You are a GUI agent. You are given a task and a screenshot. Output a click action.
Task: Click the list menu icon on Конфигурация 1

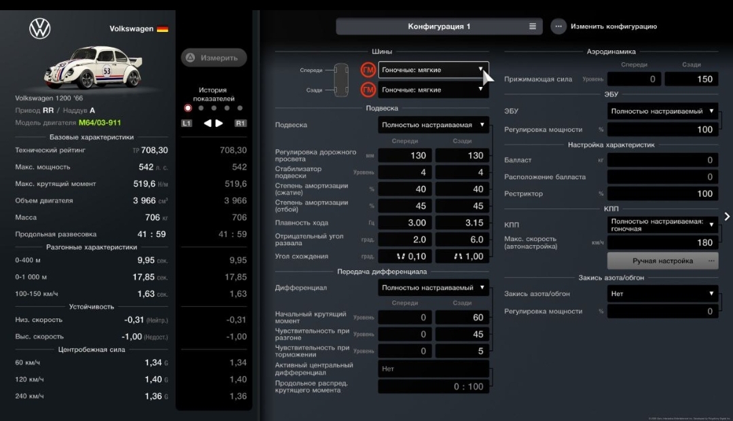tap(533, 26)
